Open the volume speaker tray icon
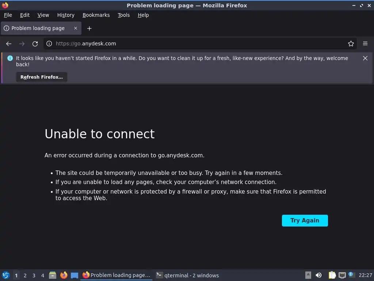Image resolution: width=374 pixels, height=281 pixels. [318, 275]
